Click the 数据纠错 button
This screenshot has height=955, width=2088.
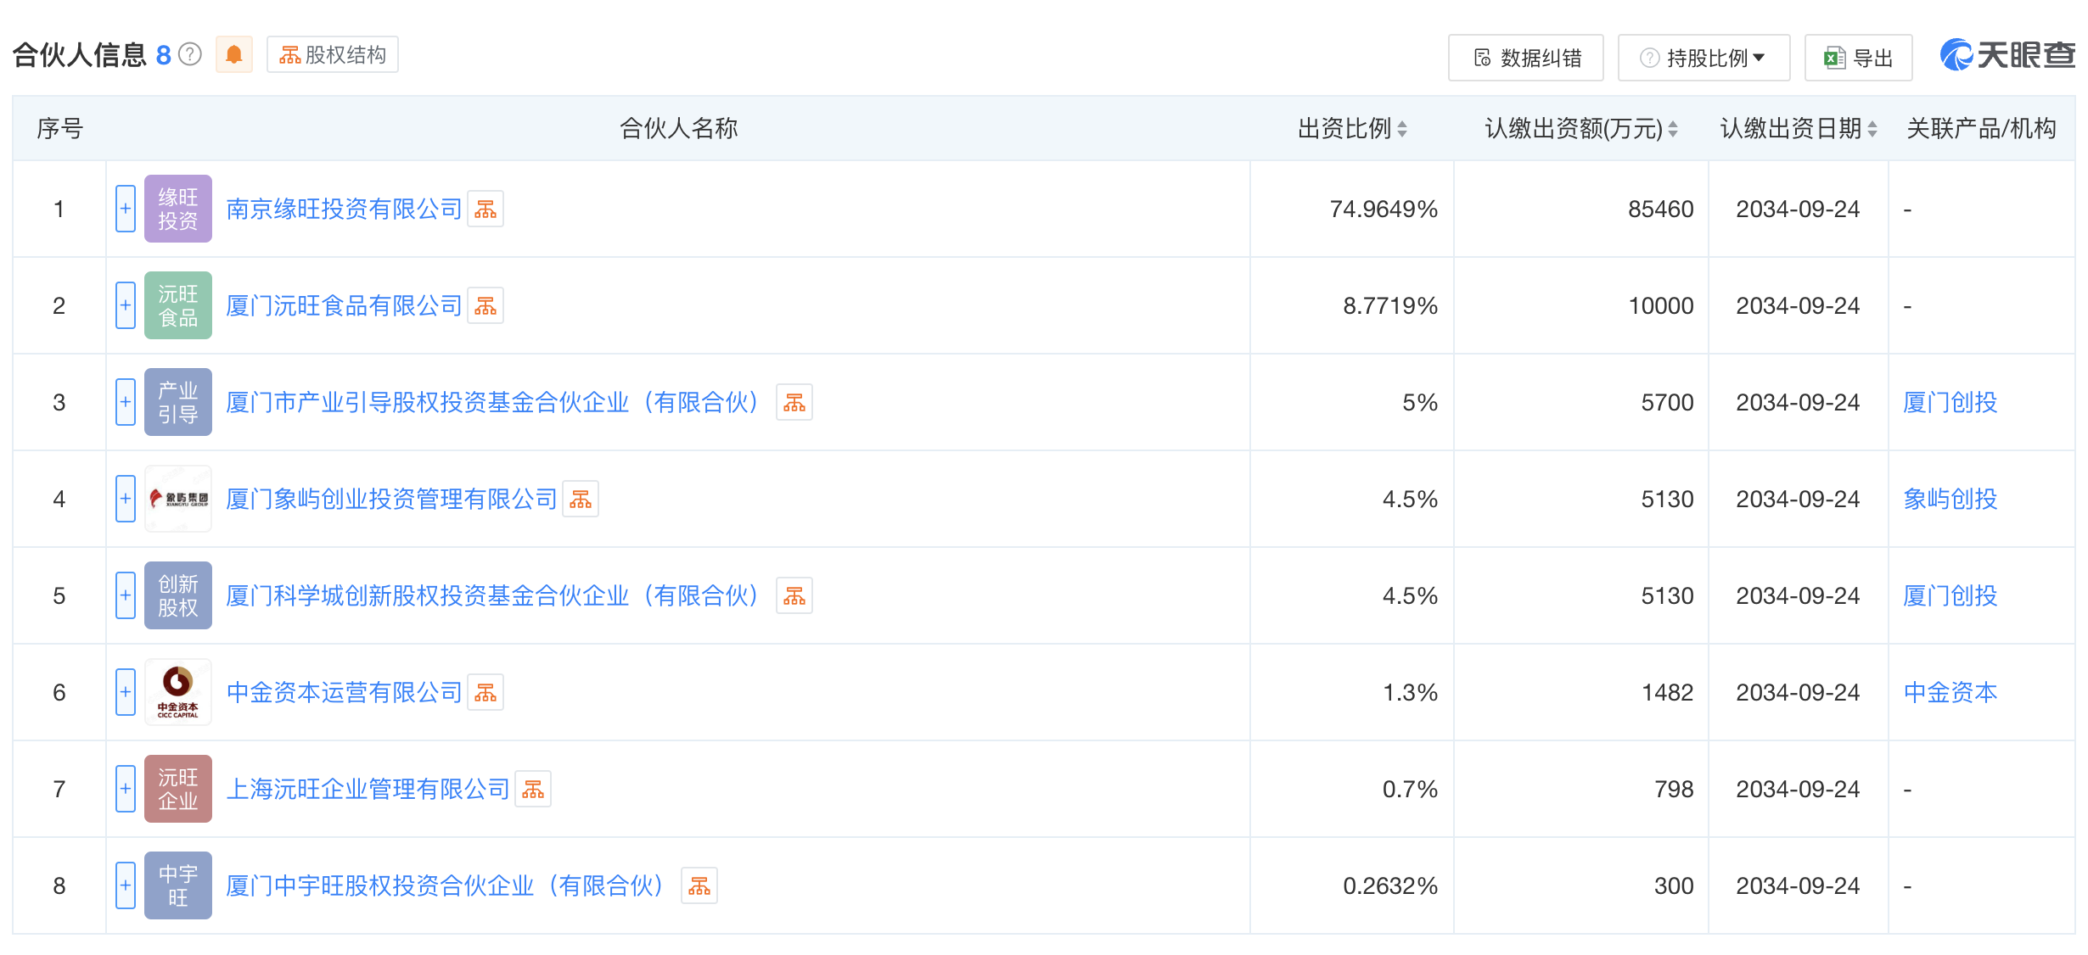click(x=1526, y=58)
